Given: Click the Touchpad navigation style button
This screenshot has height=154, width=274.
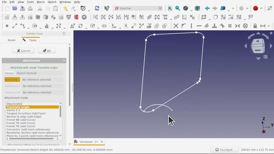Looking at the screenshot, I should click(224, 150).
